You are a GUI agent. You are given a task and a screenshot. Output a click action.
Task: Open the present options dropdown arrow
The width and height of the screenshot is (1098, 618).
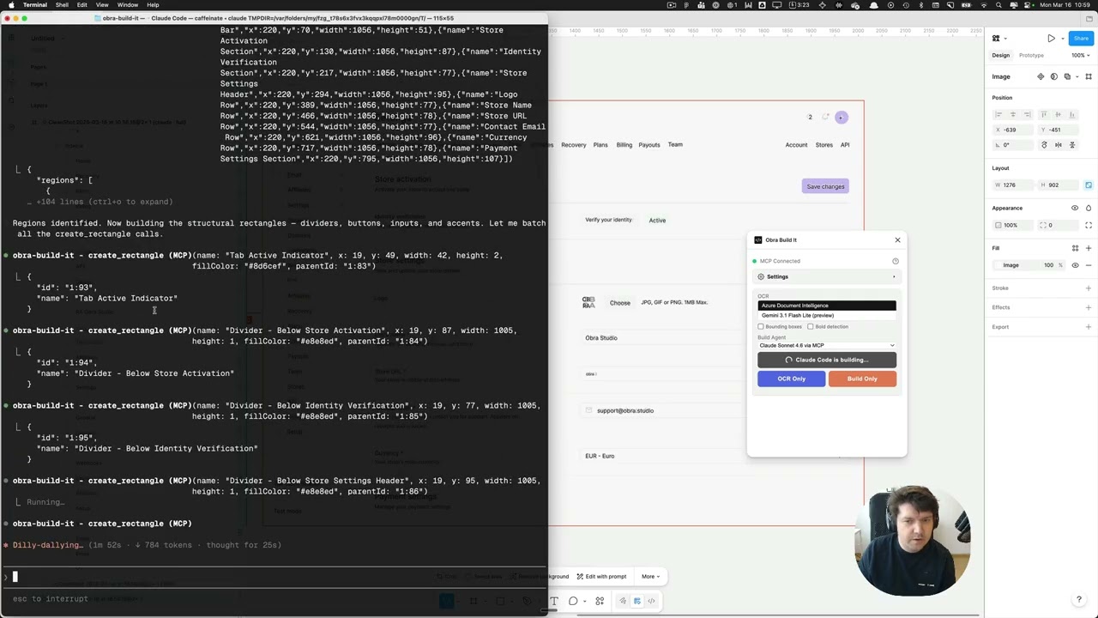(1062, 38)
